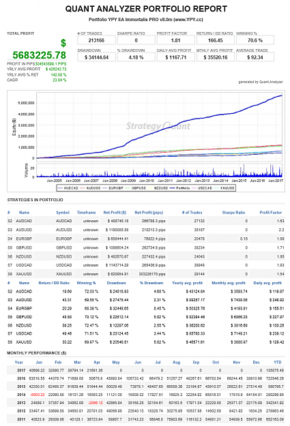This screenshot has height=426, width=290.
Task: Click the 2011 row label in monthly performance
Action: (21, 419)
